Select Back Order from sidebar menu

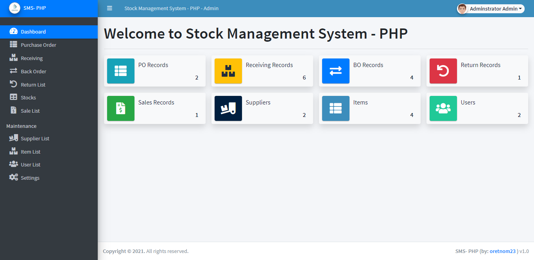pos(34,71)
